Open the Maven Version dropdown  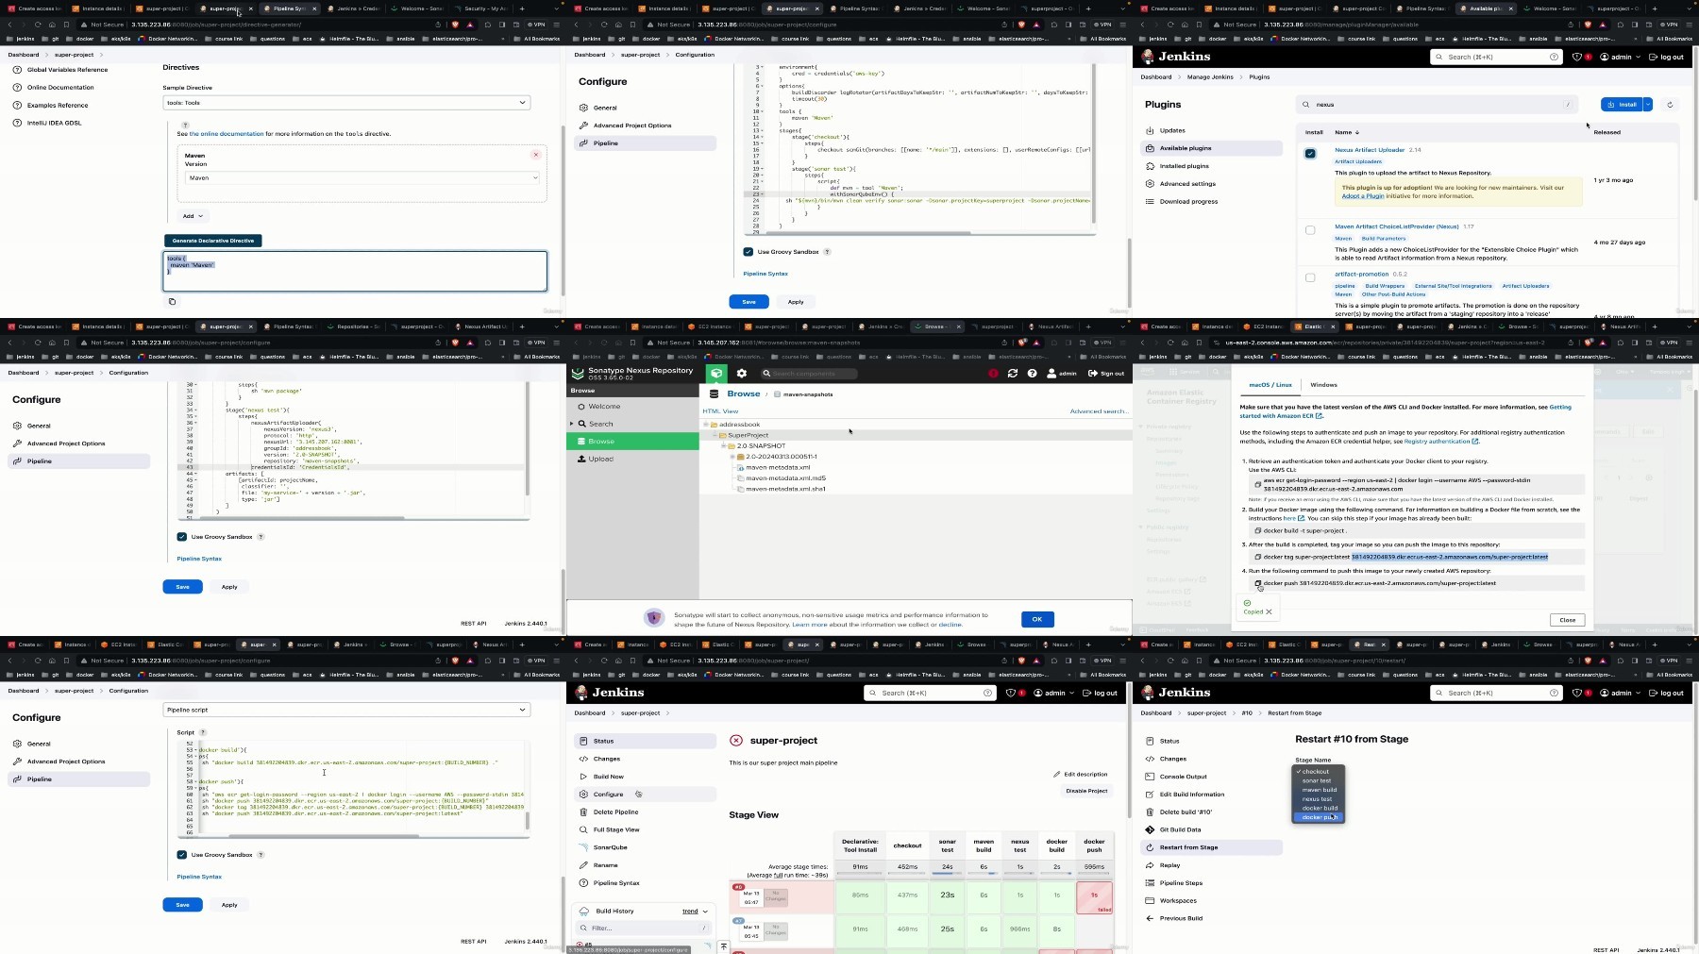pos(362,177)
